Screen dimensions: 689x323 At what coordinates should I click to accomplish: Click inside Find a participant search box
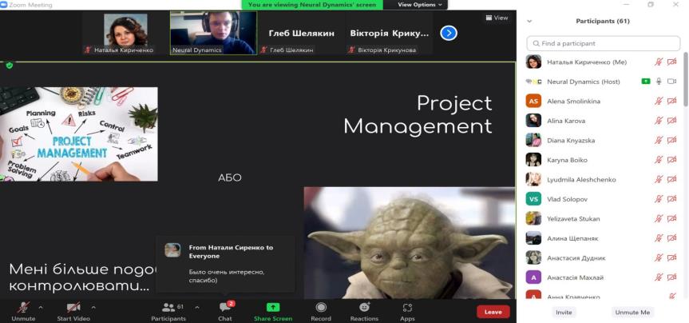click(604, 43)
